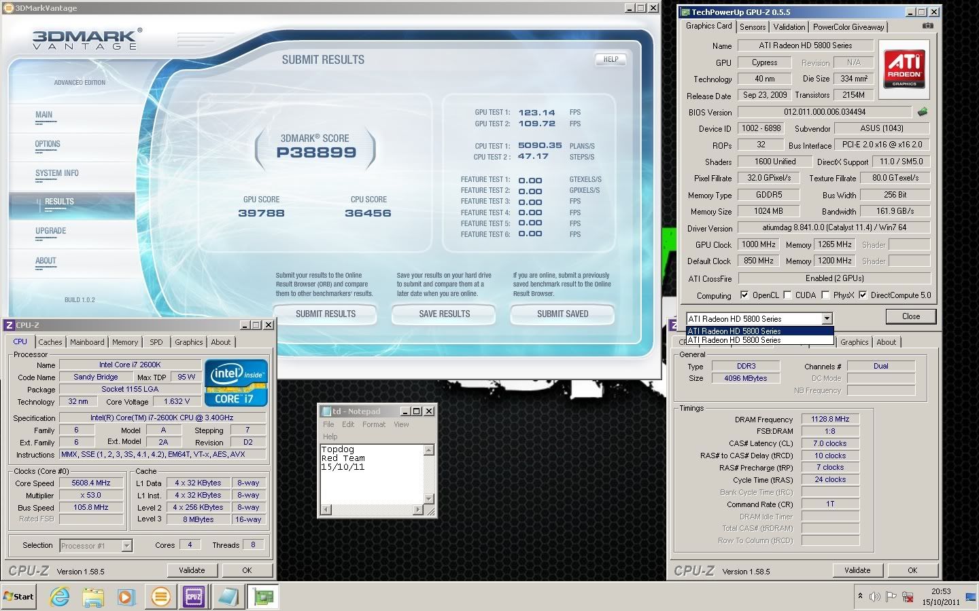The height and width of the screenshot is (611, 979).
Task: Go to OPTIONS in 3DMark Vantage sidebar
Action: [x=48, y=145]
